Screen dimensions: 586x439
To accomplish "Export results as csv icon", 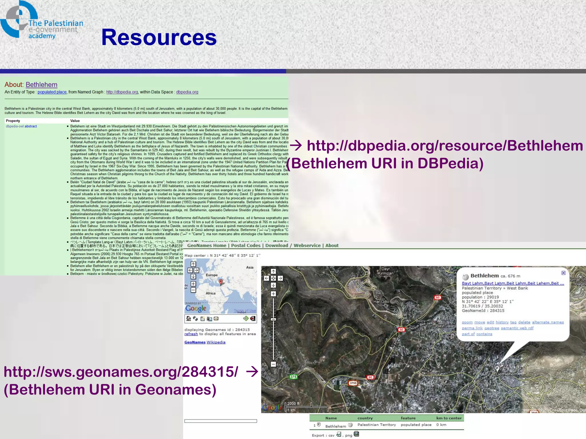I will (x=339, y=434).
